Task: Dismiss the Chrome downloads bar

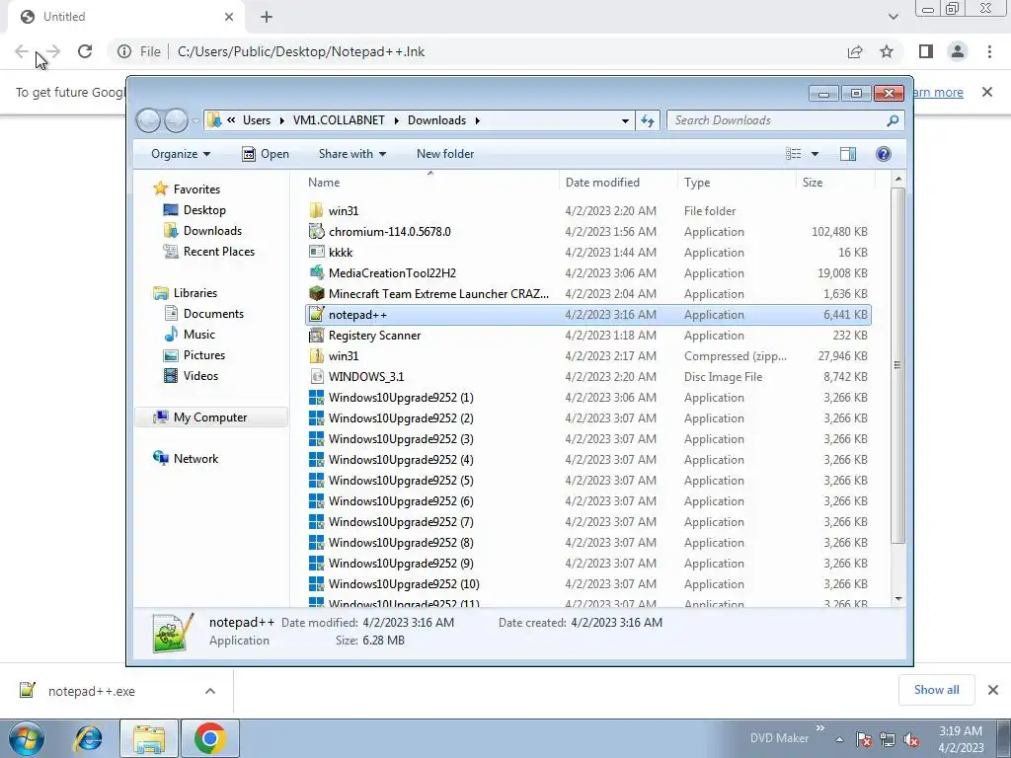Action: [993, 690]
